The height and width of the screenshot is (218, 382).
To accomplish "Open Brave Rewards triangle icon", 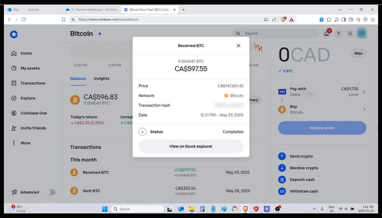I will click(x=291, y=19).
